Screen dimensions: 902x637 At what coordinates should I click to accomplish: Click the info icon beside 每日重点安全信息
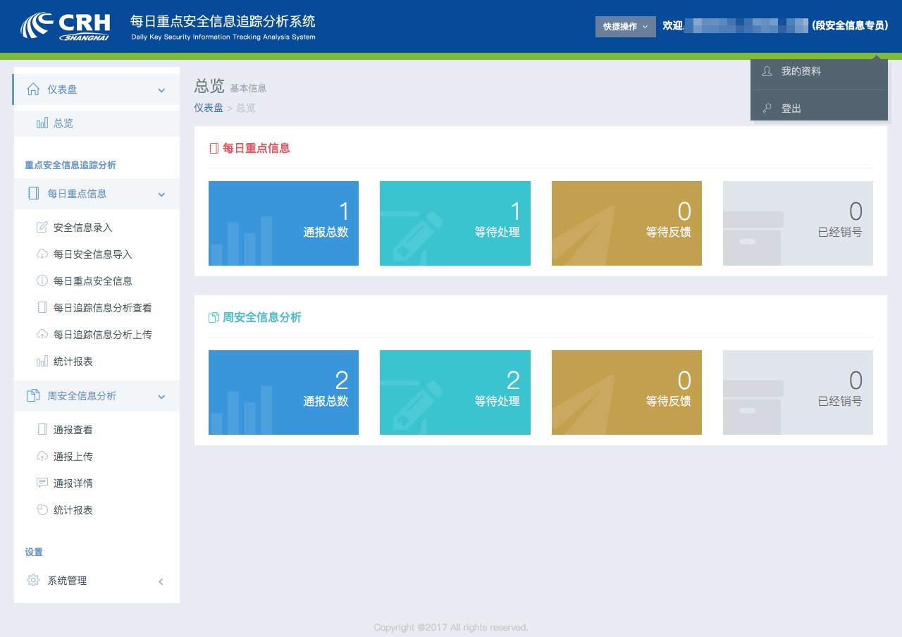click(42, 281)
